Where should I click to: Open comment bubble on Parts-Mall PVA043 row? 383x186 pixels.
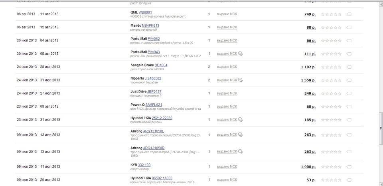click(241, 54)
